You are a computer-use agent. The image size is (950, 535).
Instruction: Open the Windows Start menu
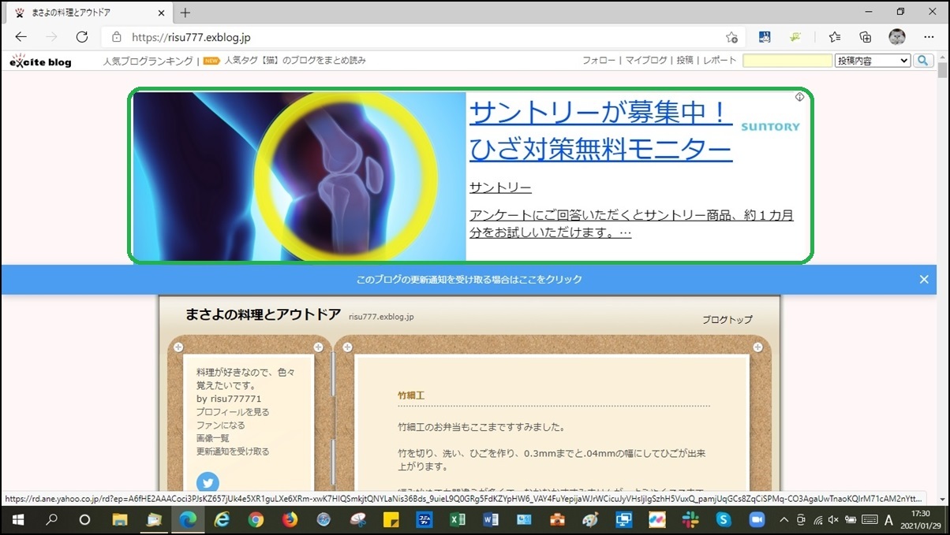17,520
